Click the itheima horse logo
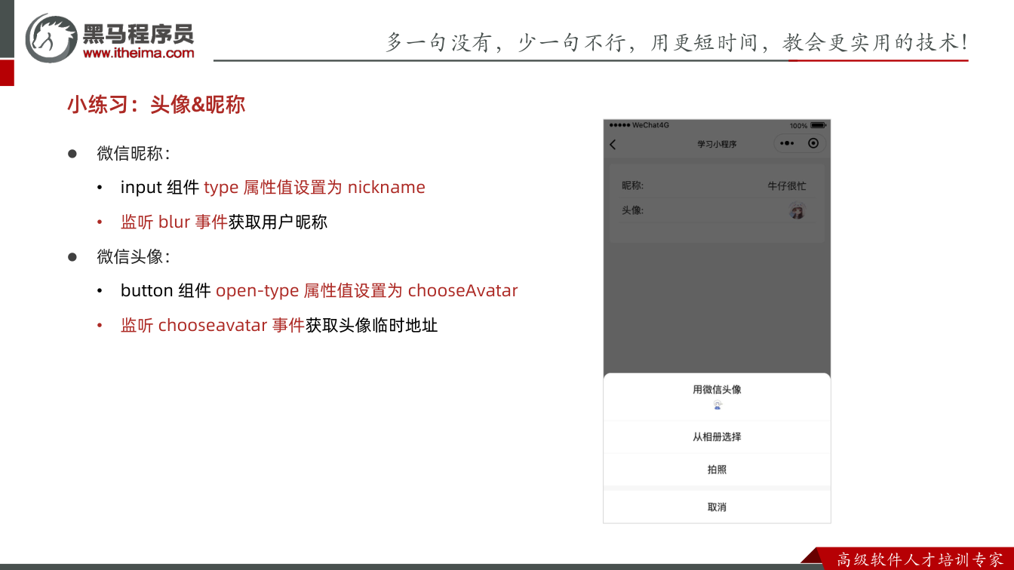Screen dimensions: 1014x570 (x=51, y=37)
